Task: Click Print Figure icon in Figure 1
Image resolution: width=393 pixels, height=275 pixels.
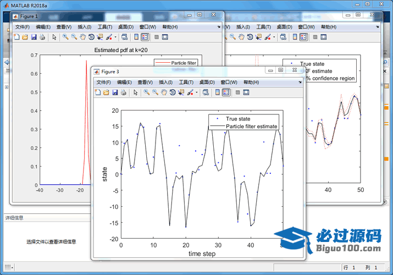Action: tap(42, 37)
